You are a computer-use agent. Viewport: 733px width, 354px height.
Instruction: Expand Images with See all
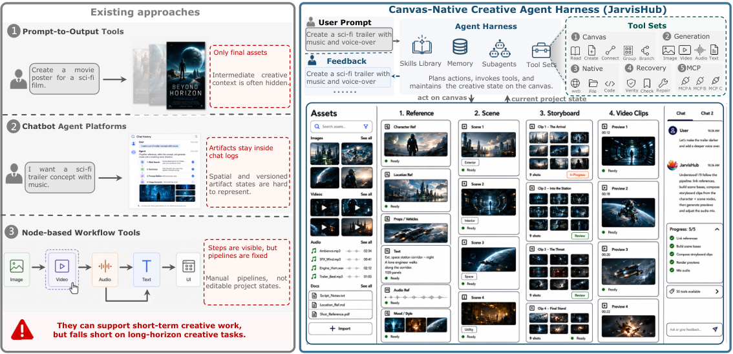(x=366, y=138)
